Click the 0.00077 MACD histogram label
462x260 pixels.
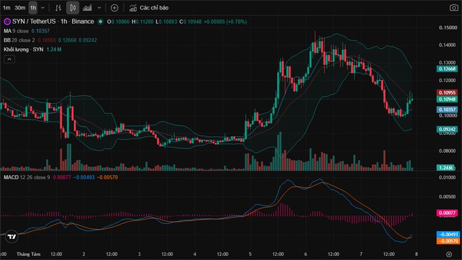447,213
